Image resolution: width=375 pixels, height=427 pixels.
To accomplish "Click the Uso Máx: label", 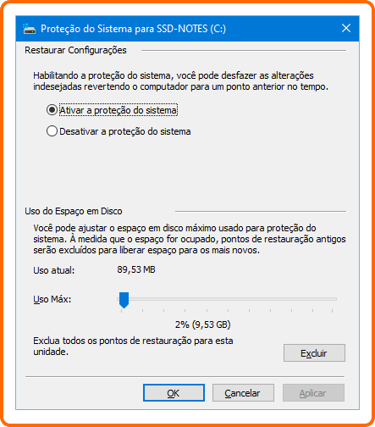I will [x=52, y=299].
